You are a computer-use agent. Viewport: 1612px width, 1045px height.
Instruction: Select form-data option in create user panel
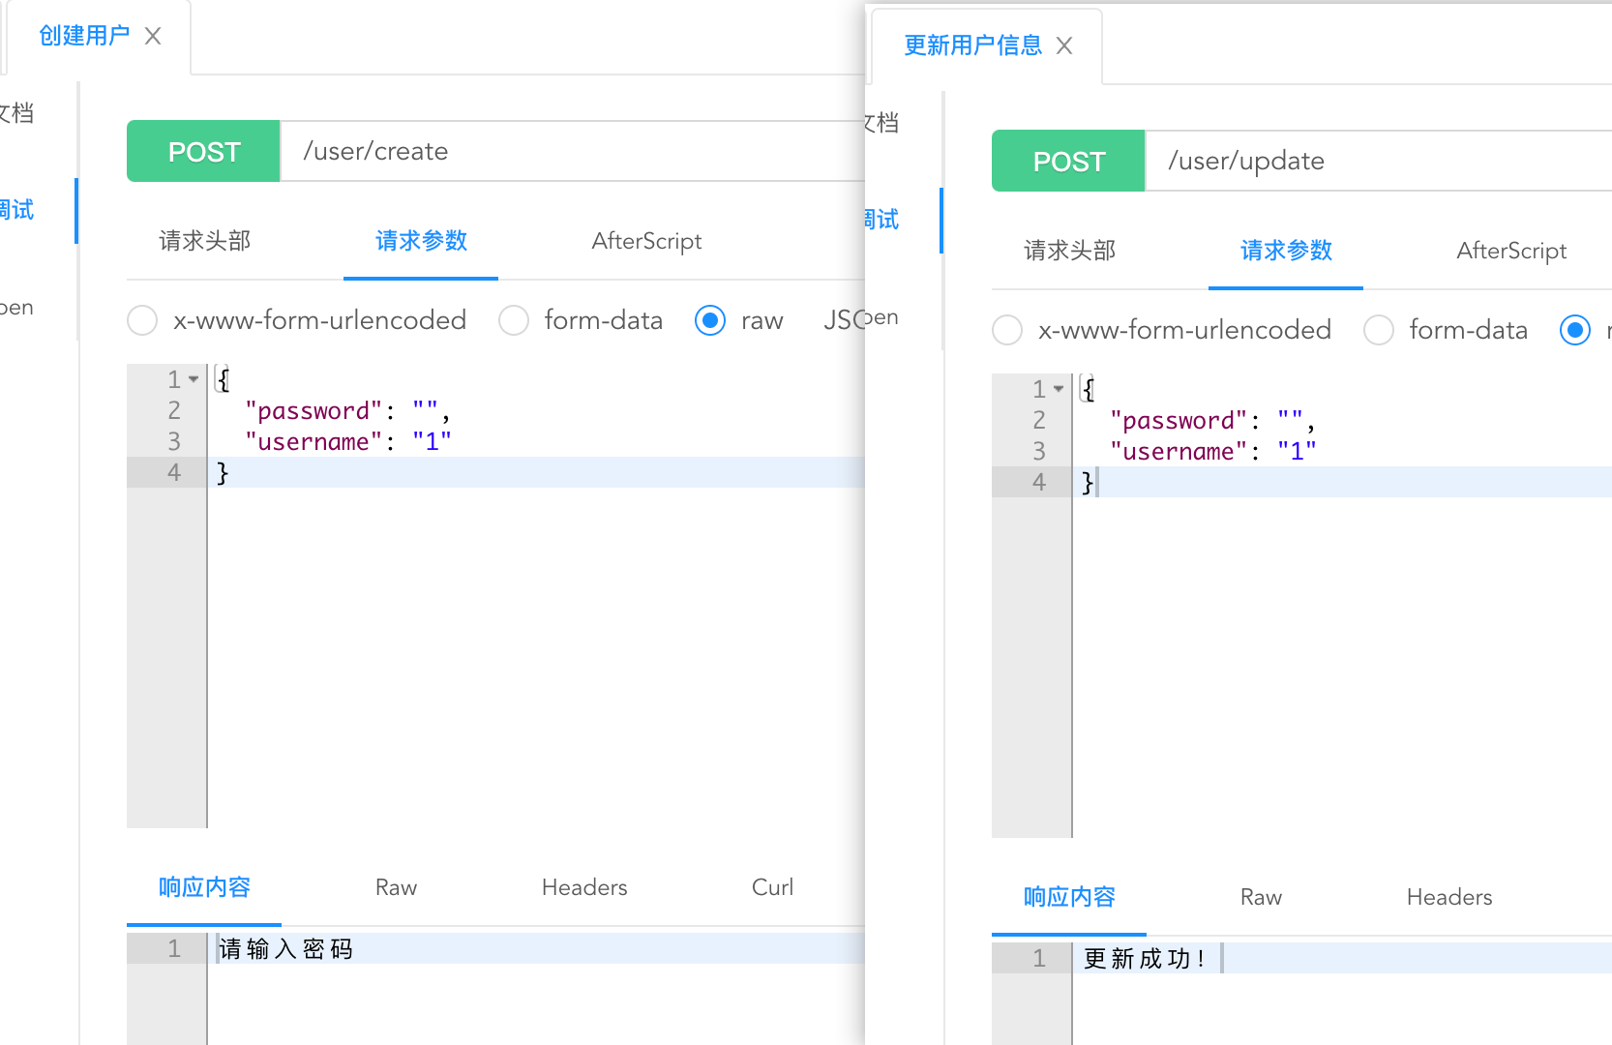(514, 320)
